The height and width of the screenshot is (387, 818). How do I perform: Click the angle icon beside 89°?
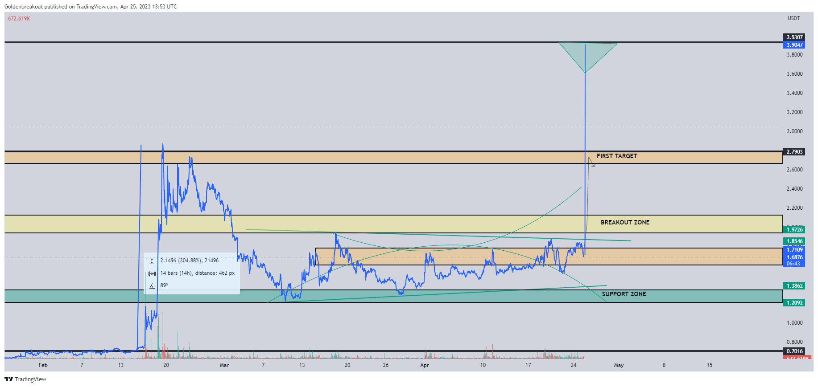coord(152,286)
